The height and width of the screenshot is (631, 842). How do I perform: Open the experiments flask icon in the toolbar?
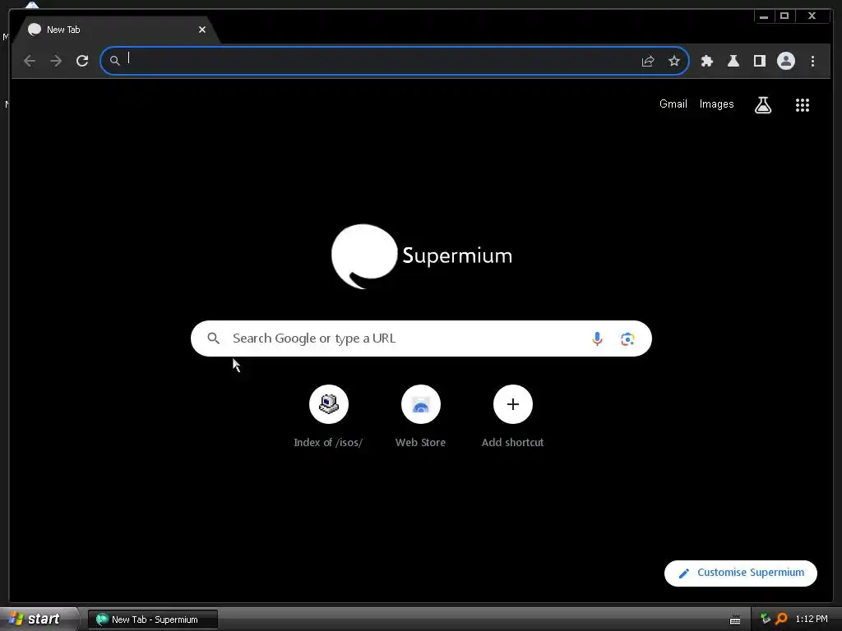pyautogui.click(x=733, y=61)
